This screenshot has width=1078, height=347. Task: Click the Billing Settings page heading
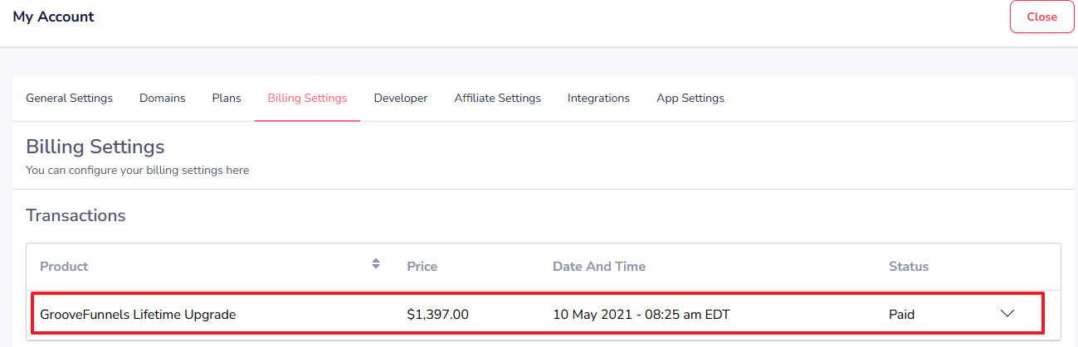tap(95, 147)
